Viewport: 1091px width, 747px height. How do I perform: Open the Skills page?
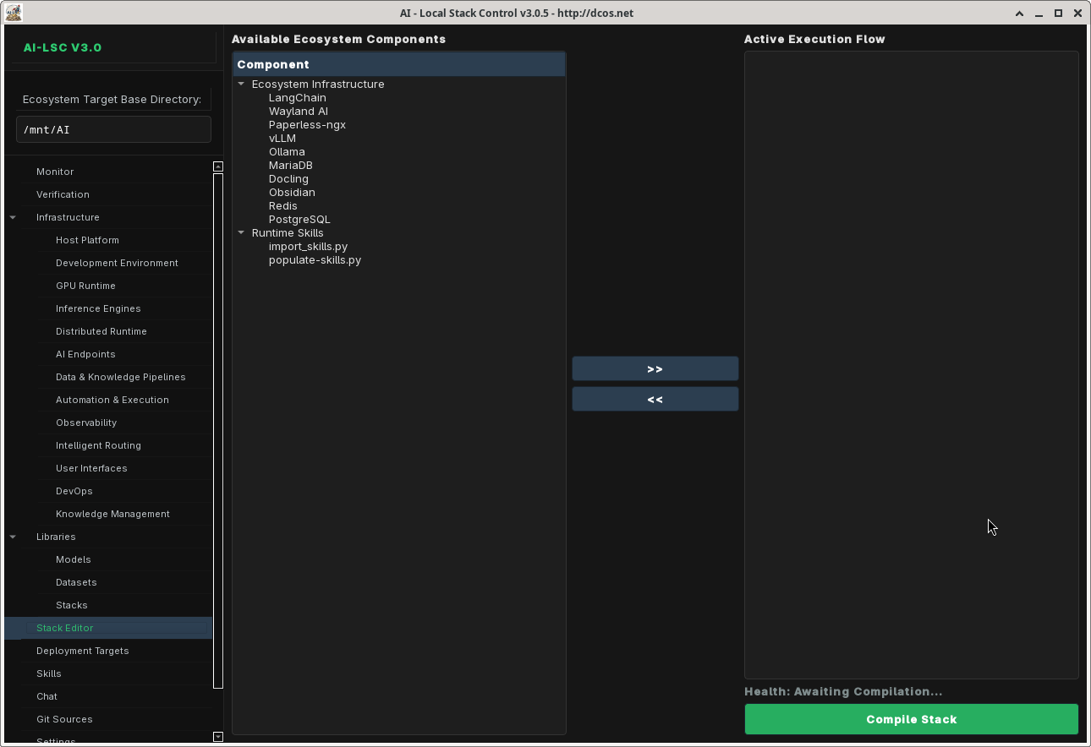point(49,673)
